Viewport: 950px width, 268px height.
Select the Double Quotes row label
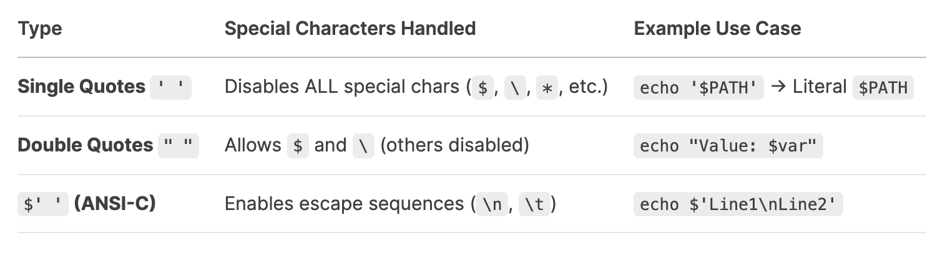pos(86,145)
